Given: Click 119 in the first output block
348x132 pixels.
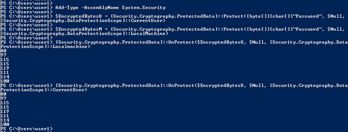Looking at the screenshot, I should (5, 68).
